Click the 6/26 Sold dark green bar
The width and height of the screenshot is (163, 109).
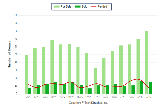142,87
